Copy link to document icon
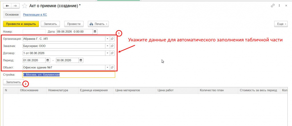This screenshot has height=126, width=292. click(x=273, y=6)
